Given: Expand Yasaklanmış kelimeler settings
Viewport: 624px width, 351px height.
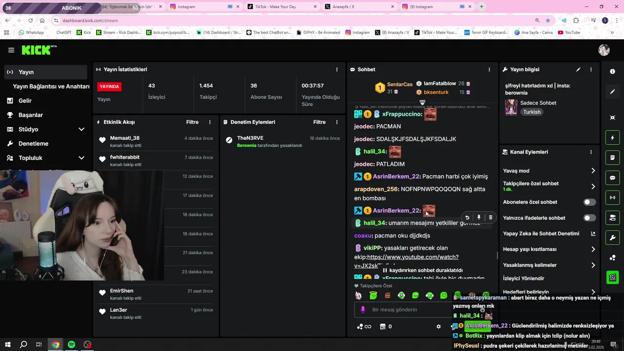Looking at the screenshot, I should pos(593,265).
